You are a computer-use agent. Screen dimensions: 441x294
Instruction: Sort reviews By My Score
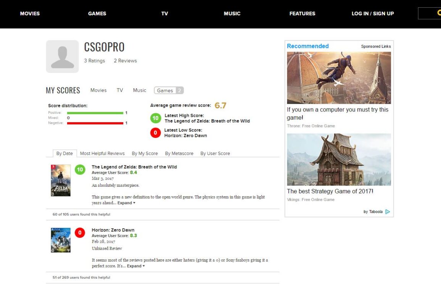pos(145,153)
